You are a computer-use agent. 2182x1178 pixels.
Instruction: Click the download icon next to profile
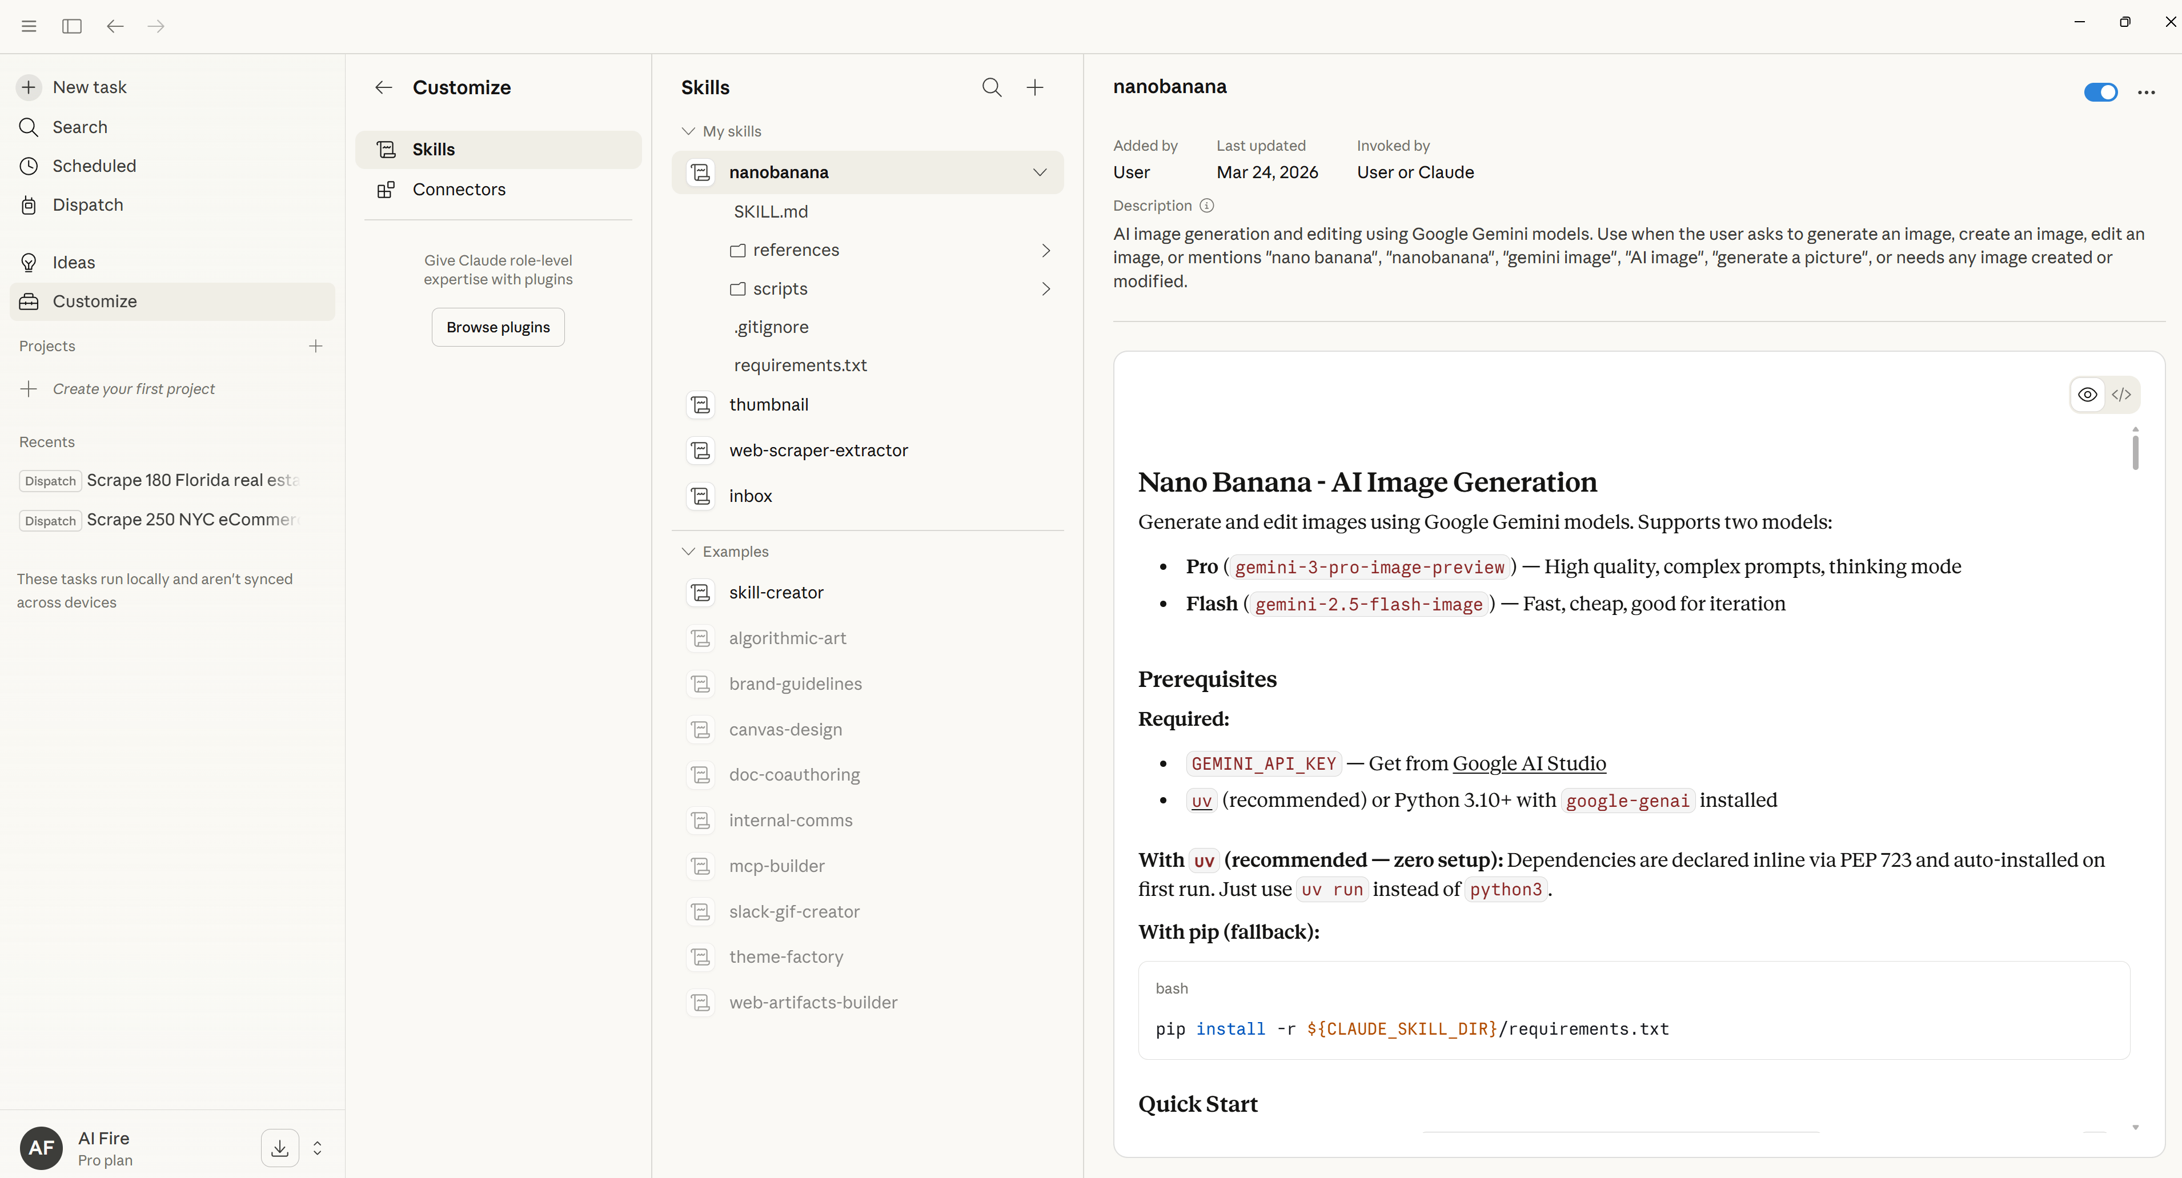tap(279, 1148)
